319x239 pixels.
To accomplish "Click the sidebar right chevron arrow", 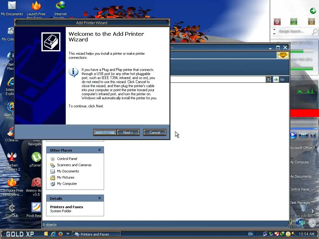I will (x=313, y=211).
